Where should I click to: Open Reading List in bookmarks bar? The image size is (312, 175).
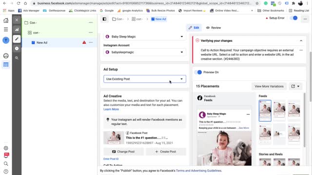[x=299, y=11]
